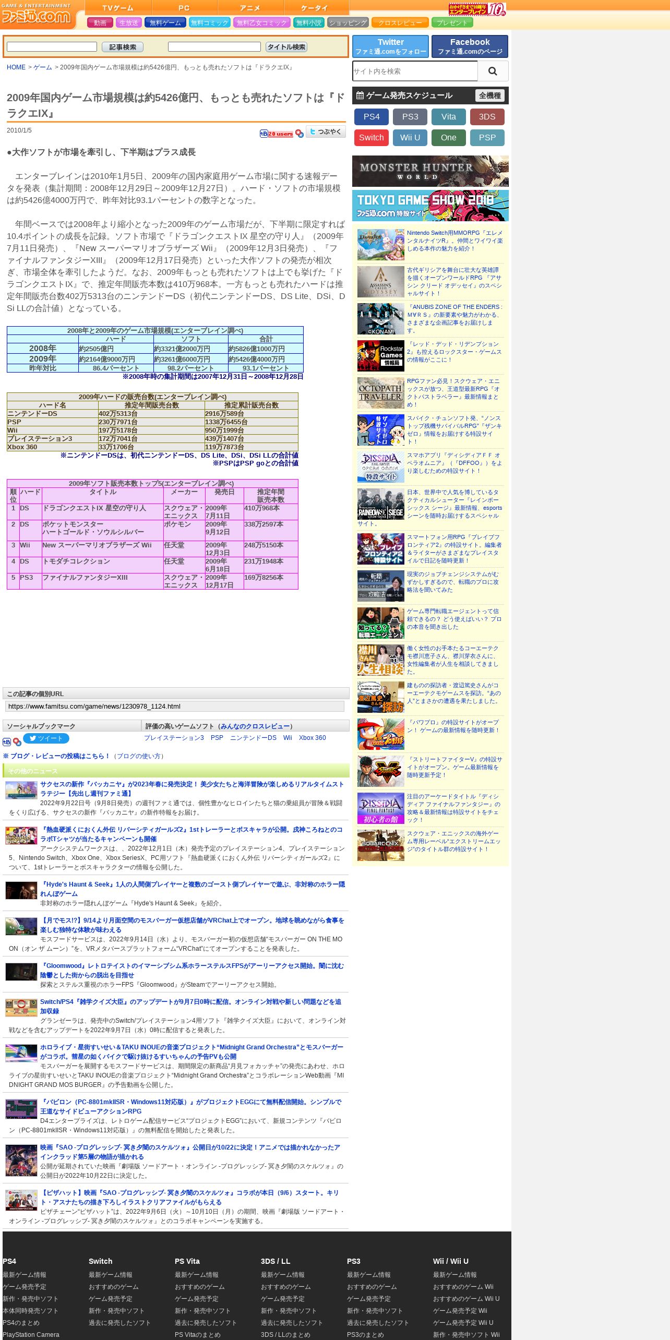This screenshot has height=1340, width=670.
Task: Click the タイトル検索 button
Action: click(x=286, y=47)
